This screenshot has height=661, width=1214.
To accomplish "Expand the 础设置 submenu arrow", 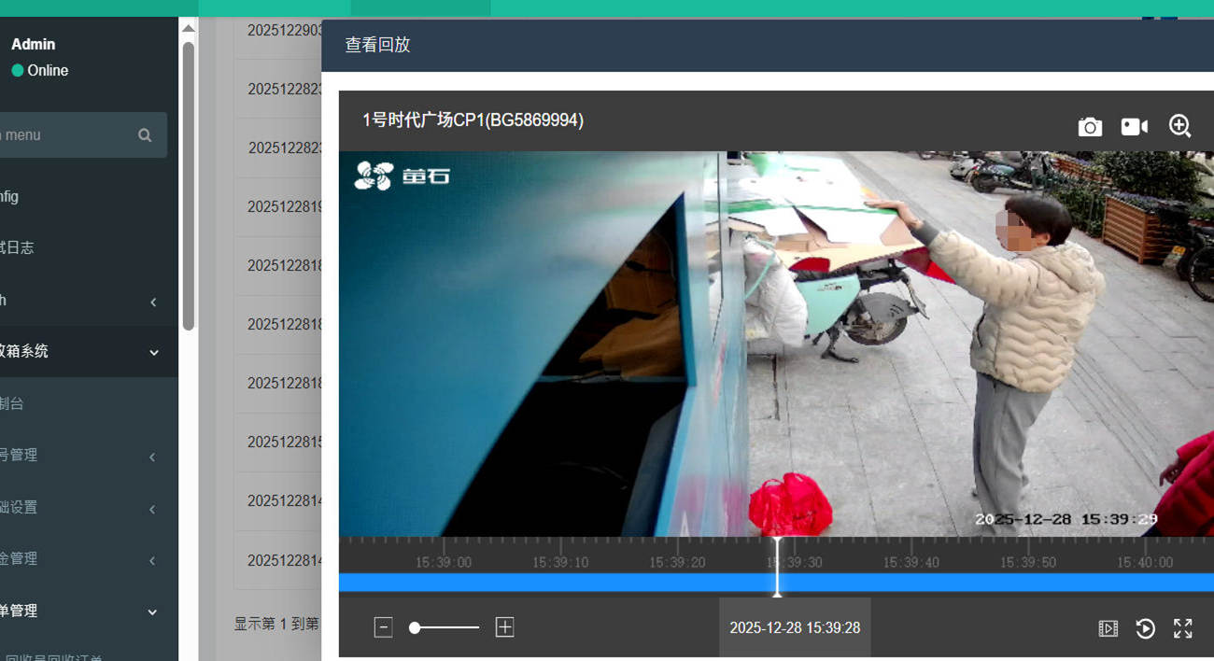I will coord(153,509).
